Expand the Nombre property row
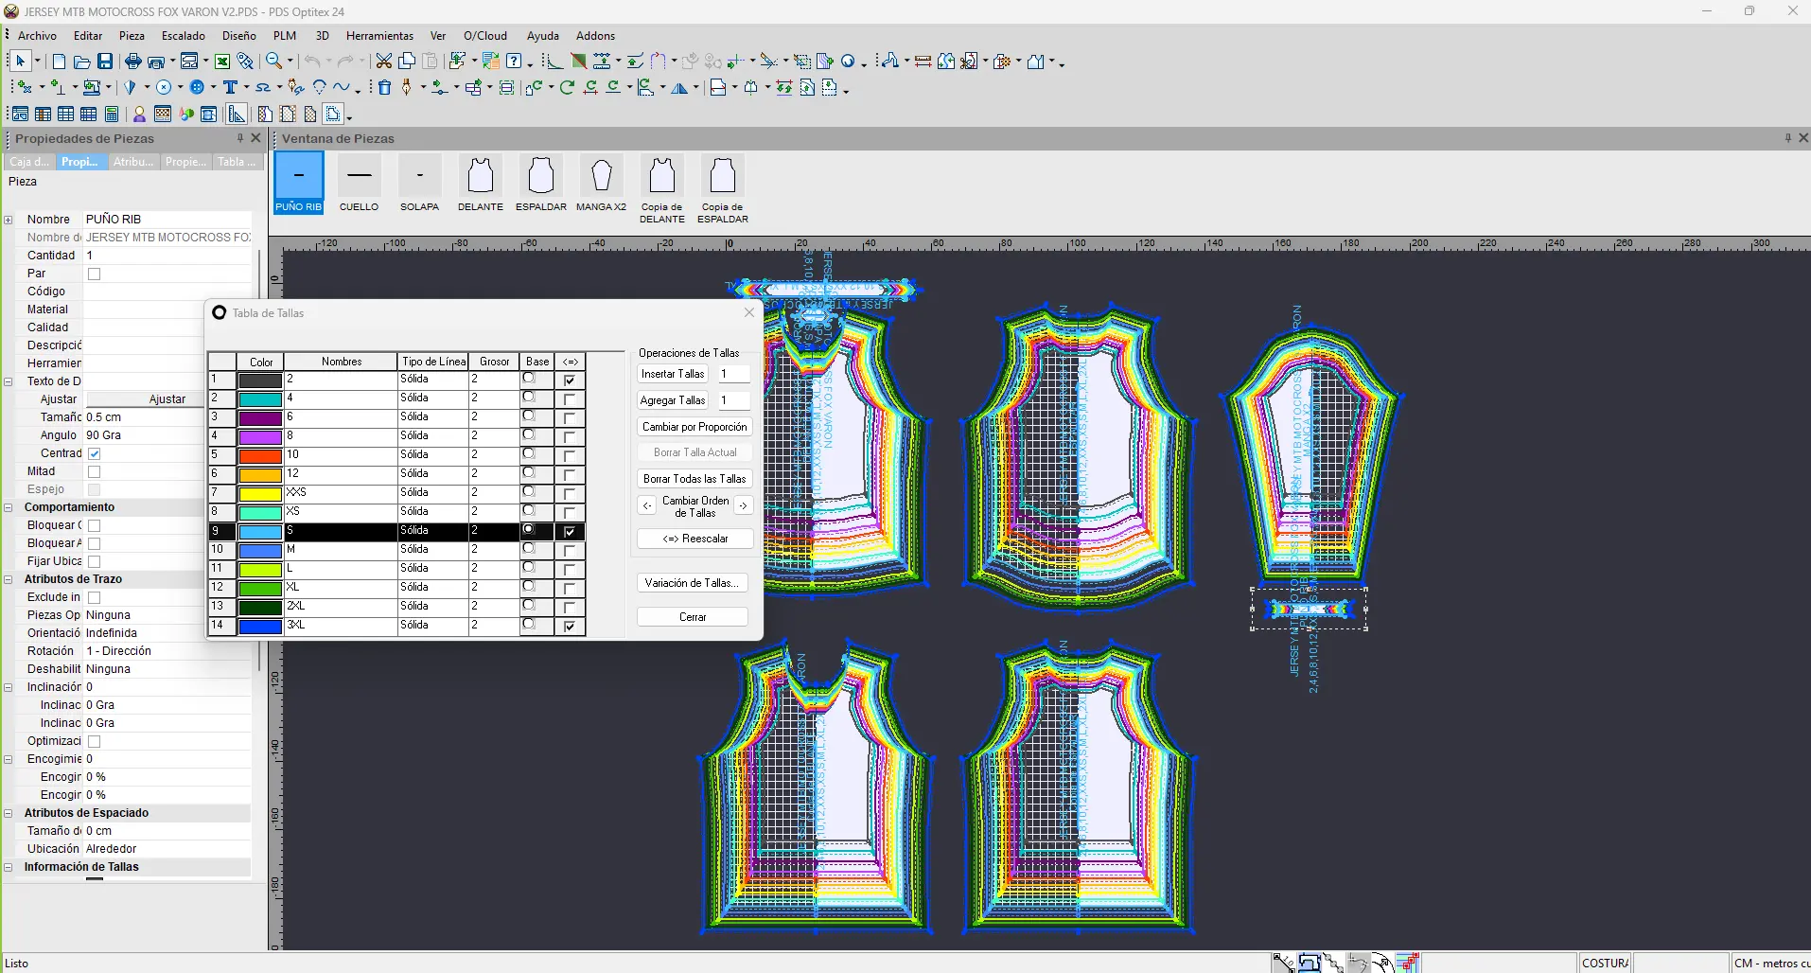The width and height of the screenshot is (1811, 973). coord(9,220)
